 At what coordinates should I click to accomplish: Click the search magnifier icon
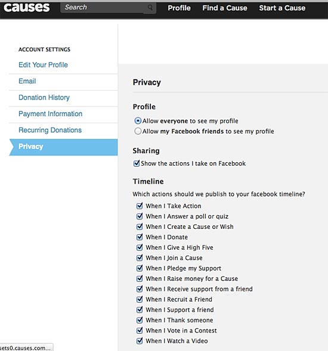click(150, 8)
